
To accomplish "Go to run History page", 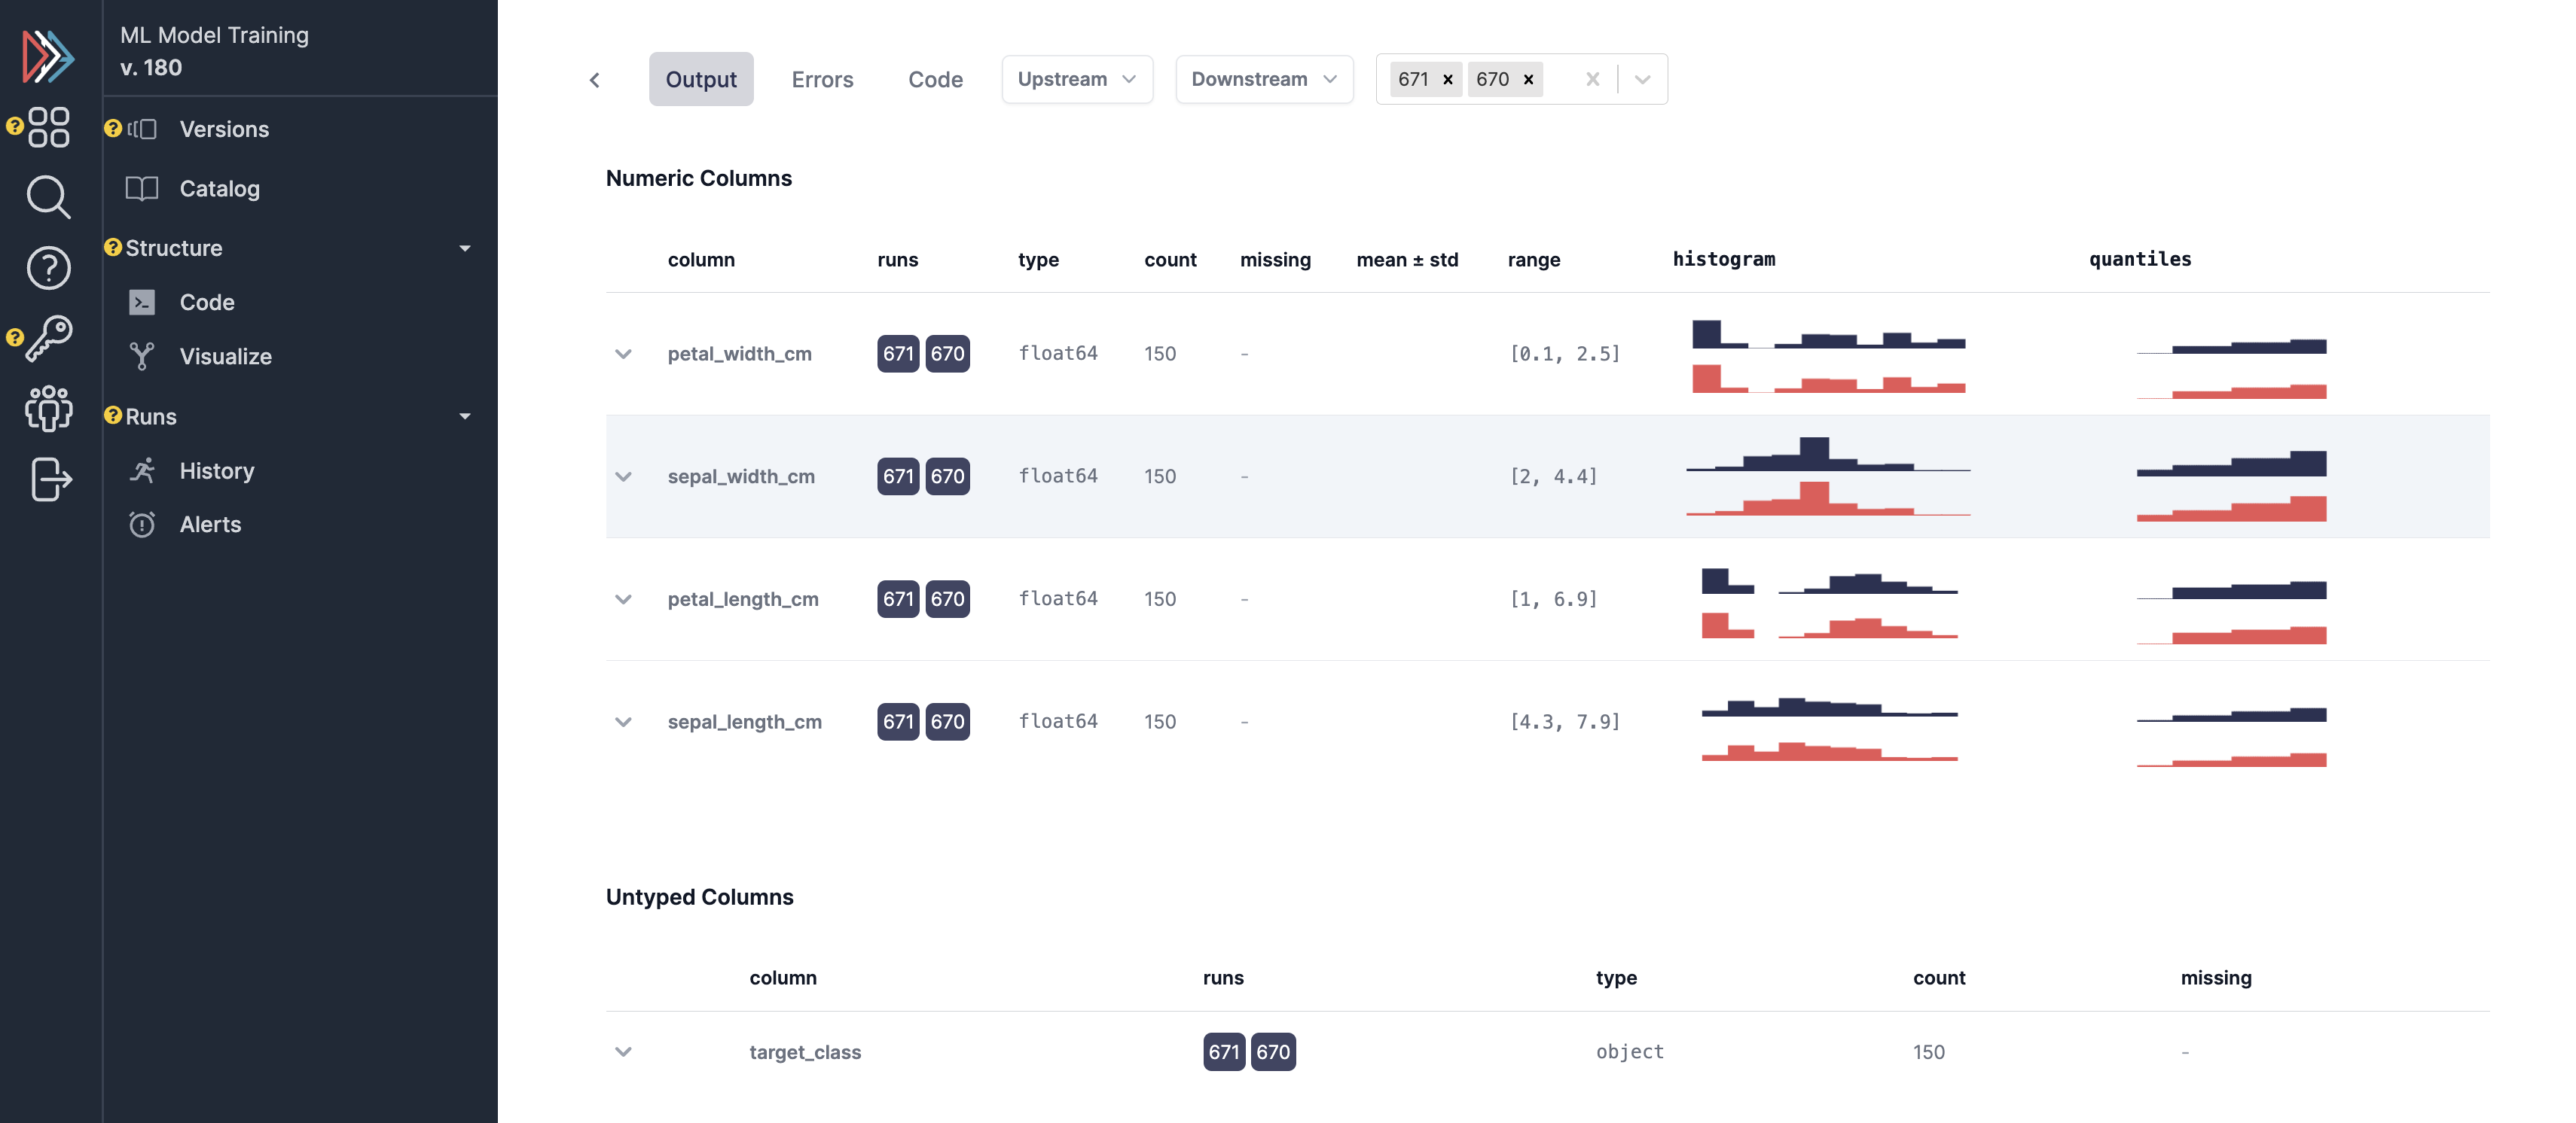I will click(216, 470).
